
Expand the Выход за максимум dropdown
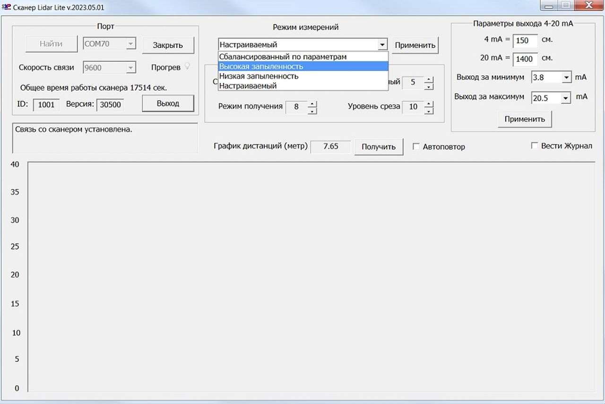566,98
